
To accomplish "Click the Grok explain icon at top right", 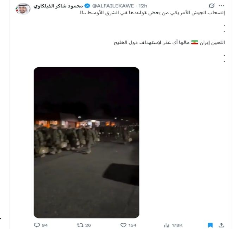I will [x=211, y=6].
